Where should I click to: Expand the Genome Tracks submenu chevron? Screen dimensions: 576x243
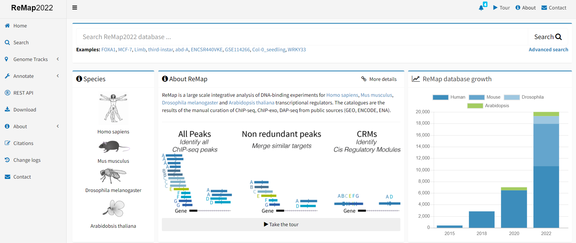pyautogui.click(x=58, y=59)
